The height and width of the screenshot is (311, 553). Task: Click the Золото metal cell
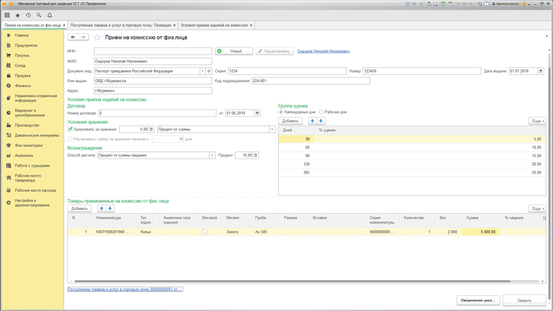tap(236, 232)
